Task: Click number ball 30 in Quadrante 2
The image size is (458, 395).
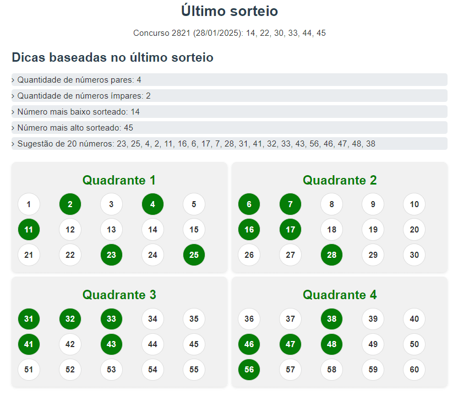Action: (414, 255)
